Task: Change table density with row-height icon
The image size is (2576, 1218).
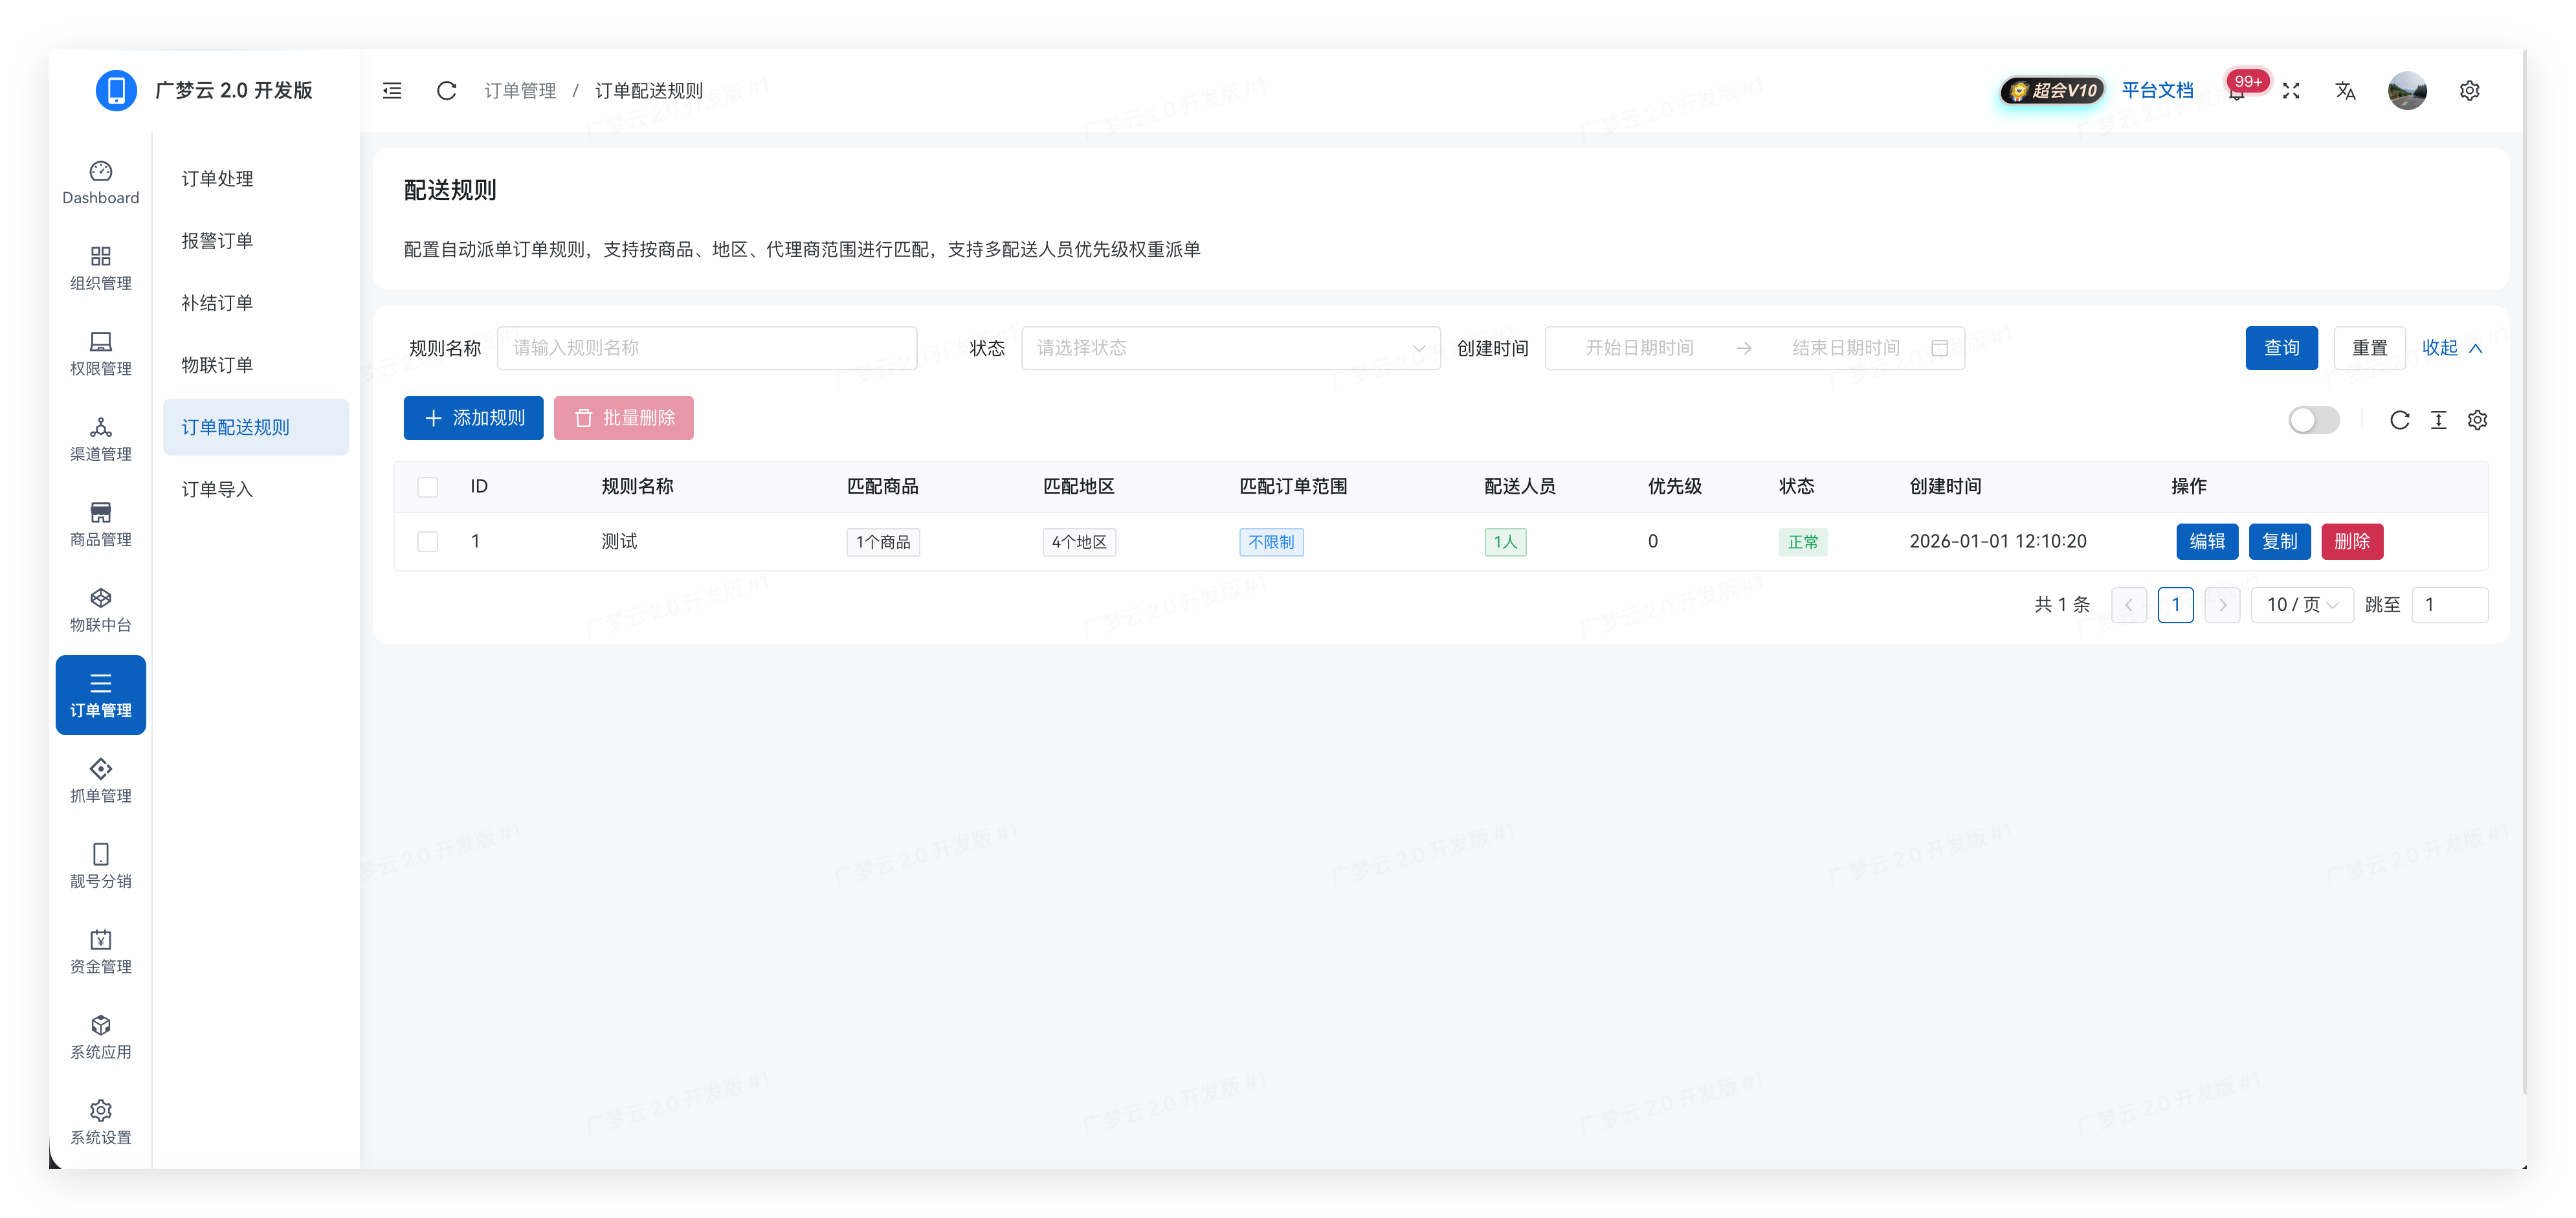Action: click(2438, 420)
